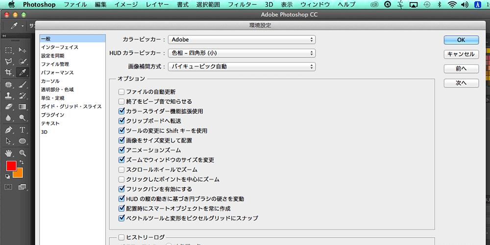This screenshot has height=245, width=490.
Task: Uncheck HUD brush hardness variation checkbox
Action: [122, 199]
